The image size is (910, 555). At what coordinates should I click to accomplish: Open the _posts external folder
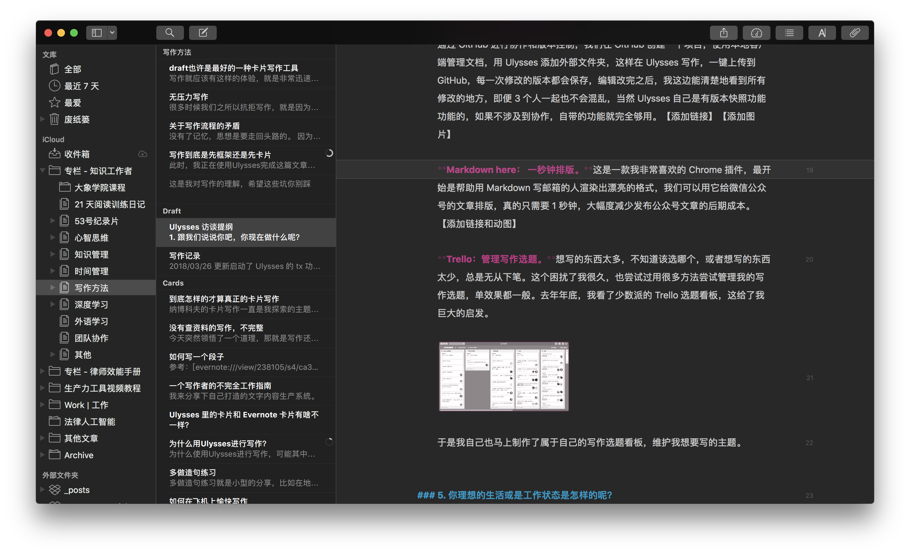point(96,490)
